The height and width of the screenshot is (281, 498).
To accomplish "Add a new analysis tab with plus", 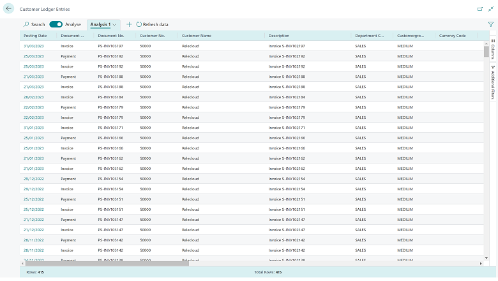I will click(129, 24).
